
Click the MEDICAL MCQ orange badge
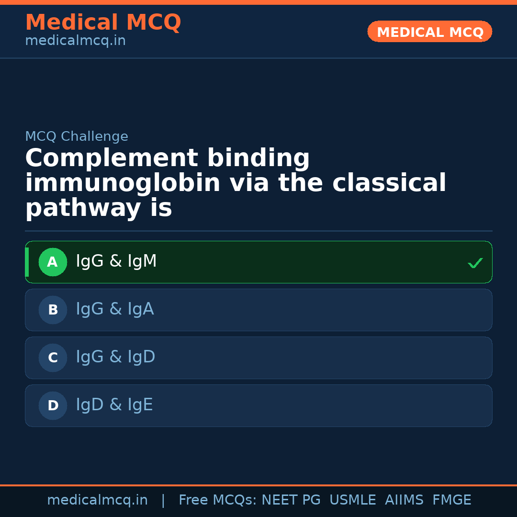pyautogui.click(x=429, y=32)
